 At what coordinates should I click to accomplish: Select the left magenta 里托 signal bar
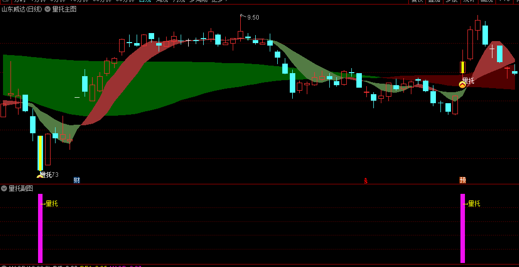click(41, 228)
